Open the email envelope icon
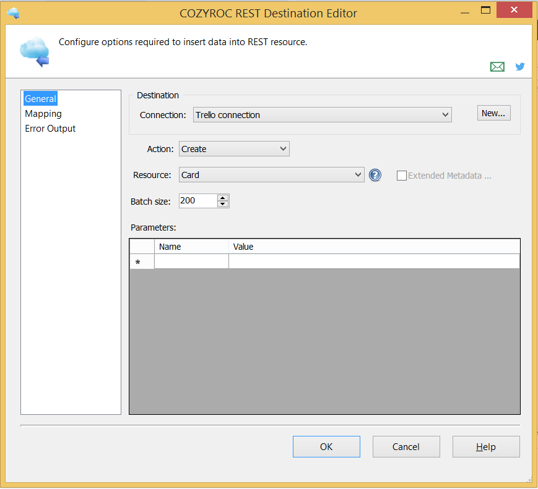This screenshot has height=489, width=538. [497, 67]
